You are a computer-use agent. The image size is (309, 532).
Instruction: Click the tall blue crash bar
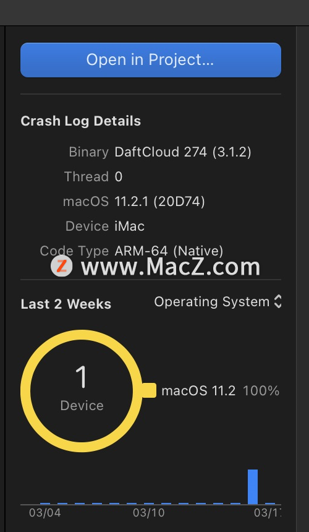click(253, 487)
